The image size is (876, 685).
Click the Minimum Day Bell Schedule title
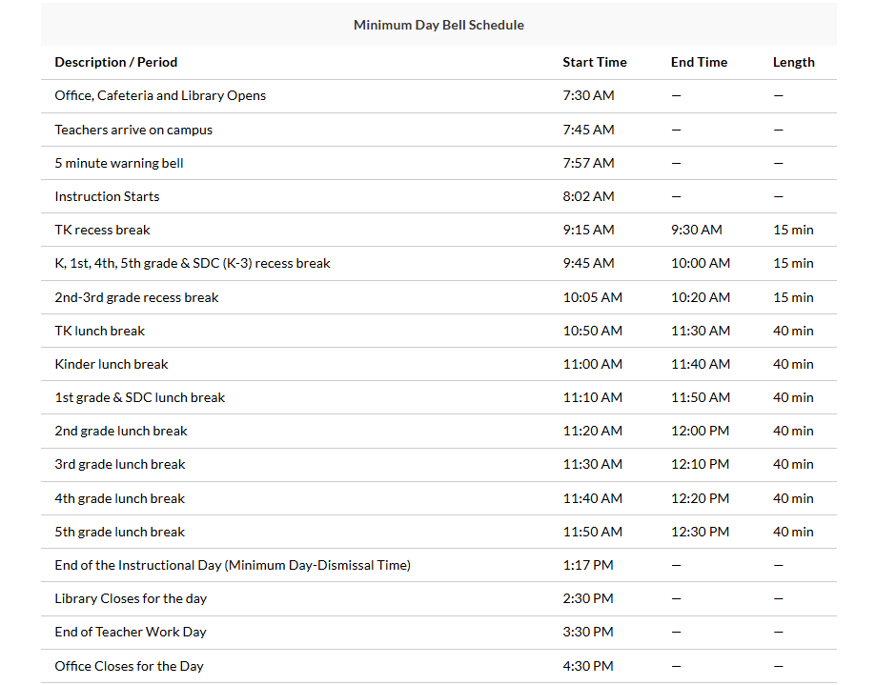click(438, 25)
